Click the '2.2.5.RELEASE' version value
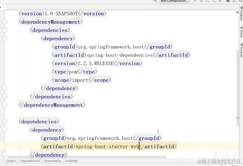243x166 pixels. point(96,63)
